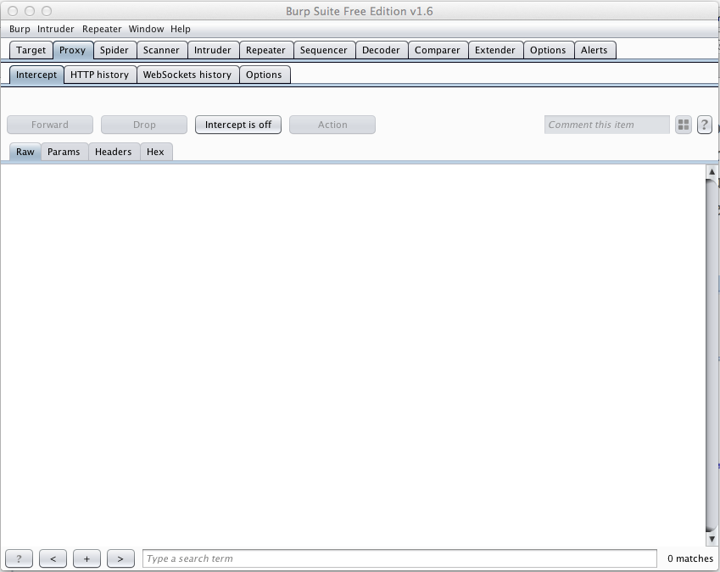Viewport: 720px width, 572px height.
Task: Go to previous search match
Action: [53, 558]
